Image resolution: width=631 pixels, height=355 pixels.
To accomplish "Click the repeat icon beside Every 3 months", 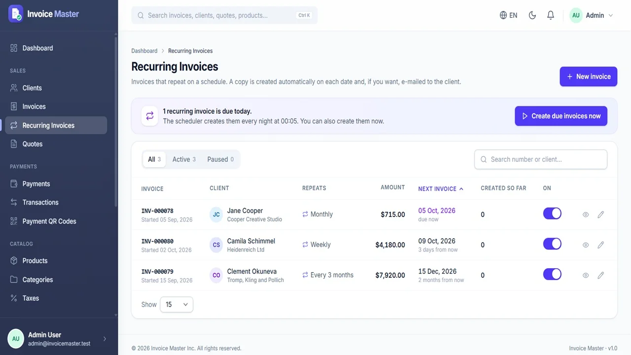I will coord(305,275).
